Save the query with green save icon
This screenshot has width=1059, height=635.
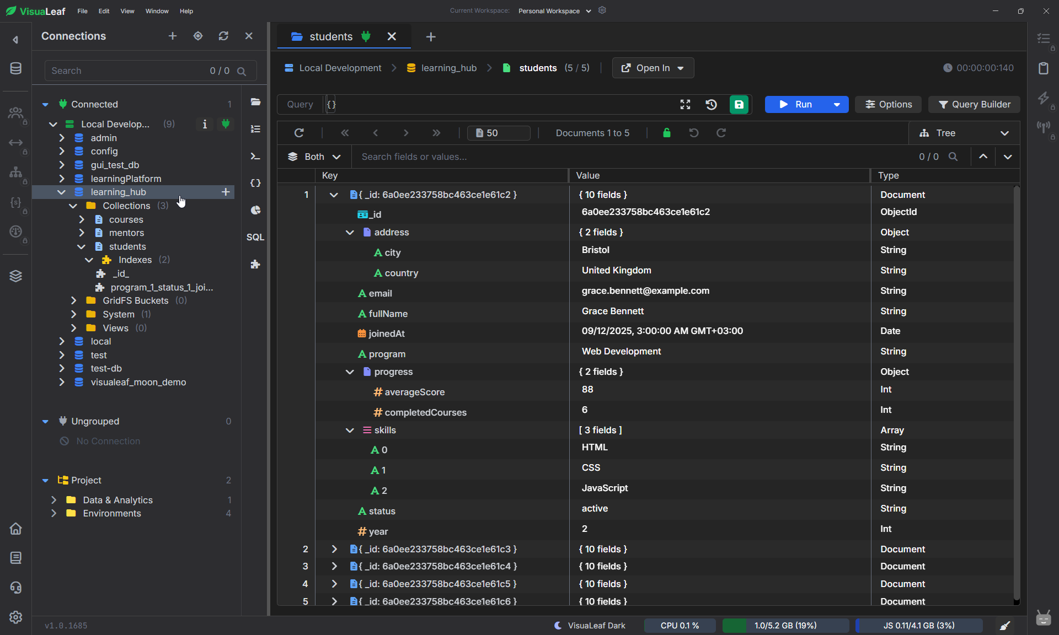point(739,104)
